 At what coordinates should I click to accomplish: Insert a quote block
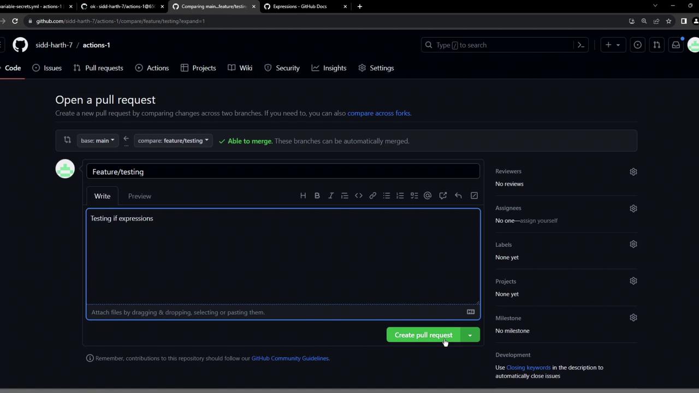[345, 196]
